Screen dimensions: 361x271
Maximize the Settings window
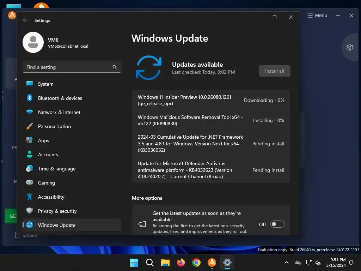274,17
